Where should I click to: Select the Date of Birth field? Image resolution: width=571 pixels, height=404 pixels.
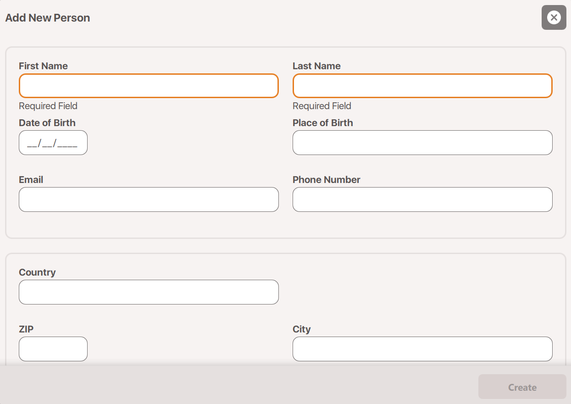(53, 143)
